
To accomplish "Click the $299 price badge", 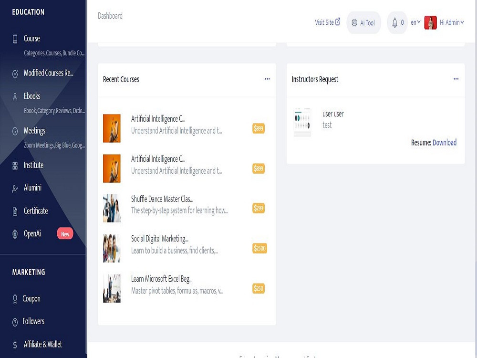I will click(x=259, y=208).
